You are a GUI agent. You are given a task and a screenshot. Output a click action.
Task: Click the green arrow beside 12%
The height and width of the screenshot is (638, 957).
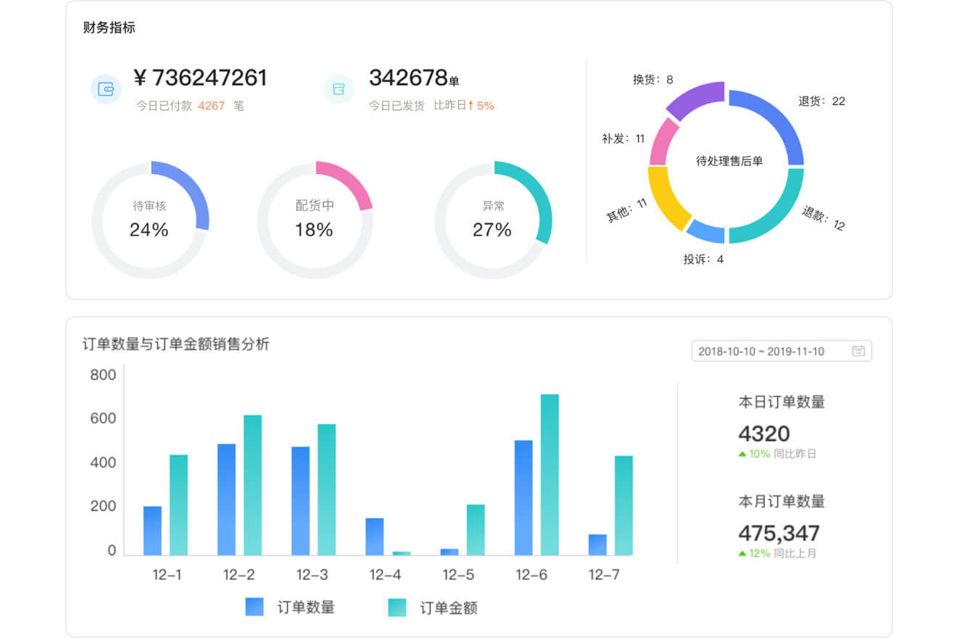tap(742, 553)
